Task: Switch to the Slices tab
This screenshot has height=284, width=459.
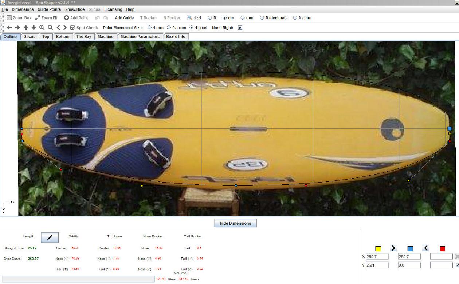Action: coord(30,37)
